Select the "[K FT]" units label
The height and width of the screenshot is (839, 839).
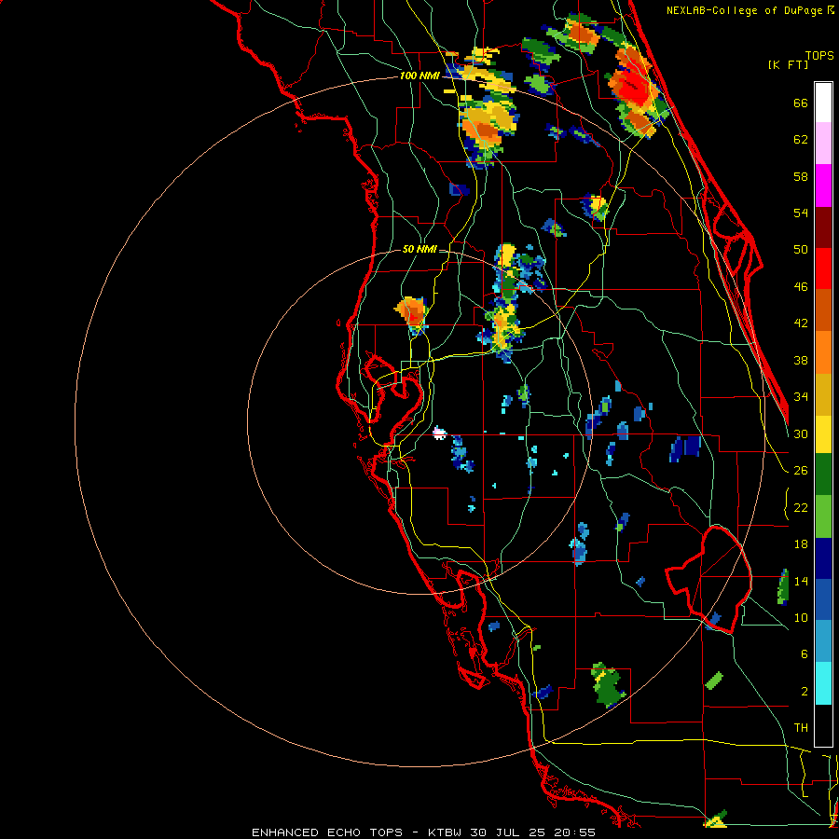(789, 65)
